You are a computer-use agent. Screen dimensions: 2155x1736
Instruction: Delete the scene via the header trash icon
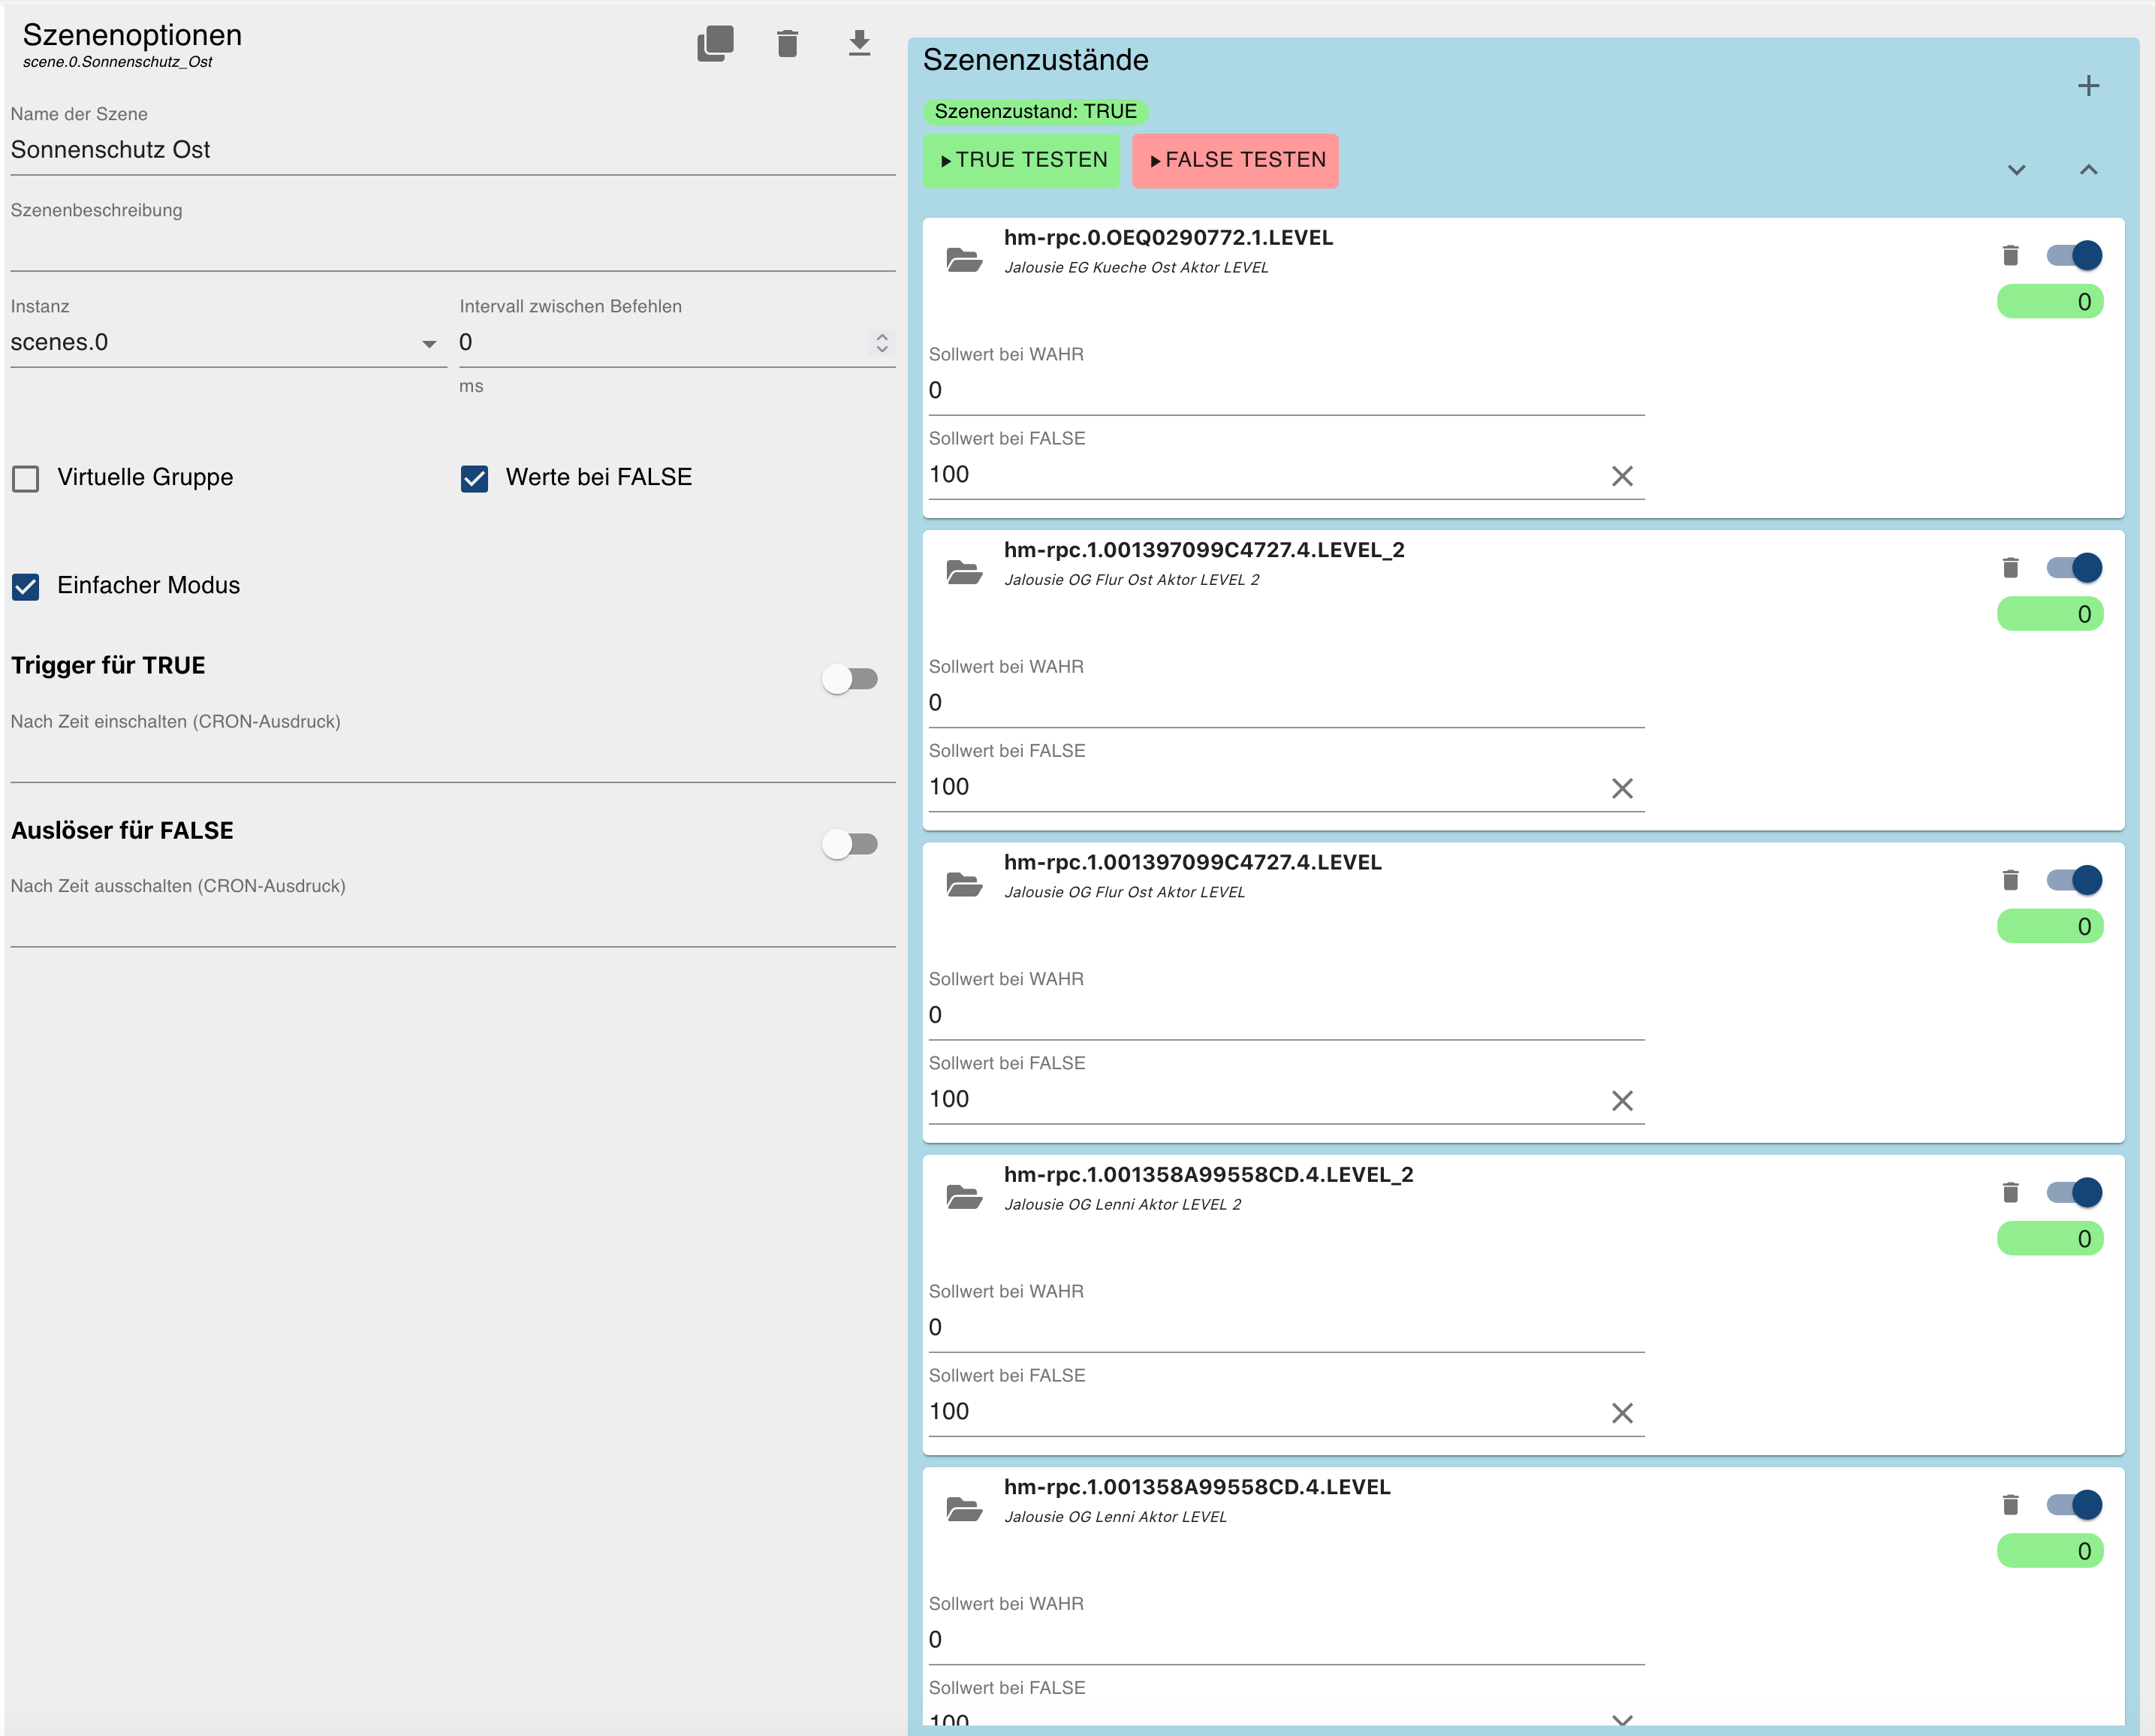(787, 43)
